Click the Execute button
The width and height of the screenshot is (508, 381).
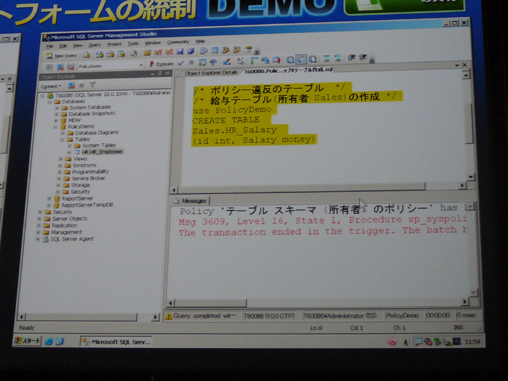162,64
